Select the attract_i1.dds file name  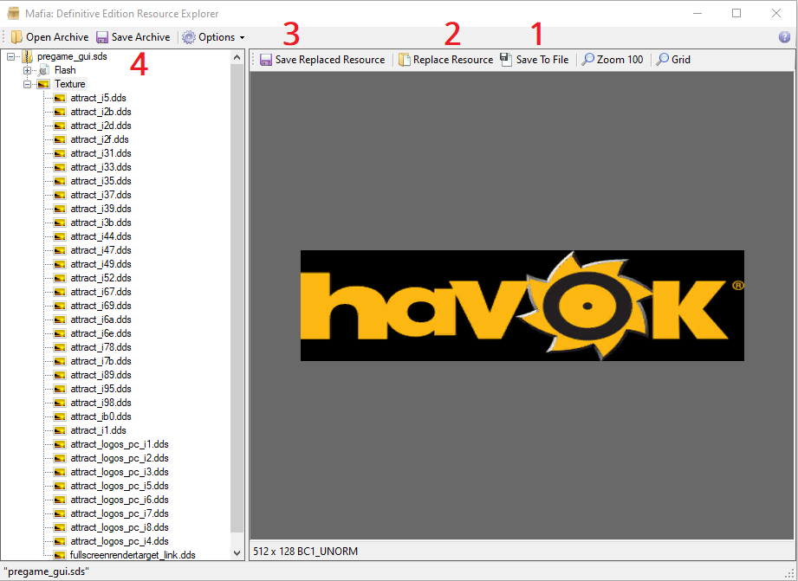point(98,430)
